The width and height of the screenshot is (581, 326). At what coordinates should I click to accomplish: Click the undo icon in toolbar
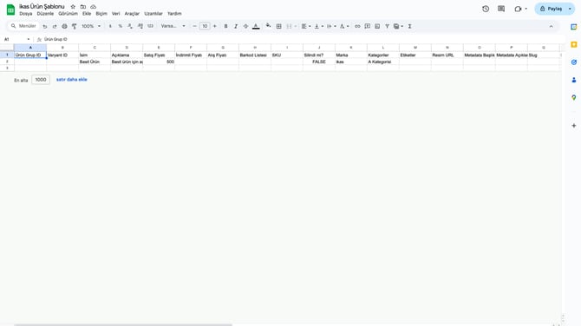pos(45,26)
